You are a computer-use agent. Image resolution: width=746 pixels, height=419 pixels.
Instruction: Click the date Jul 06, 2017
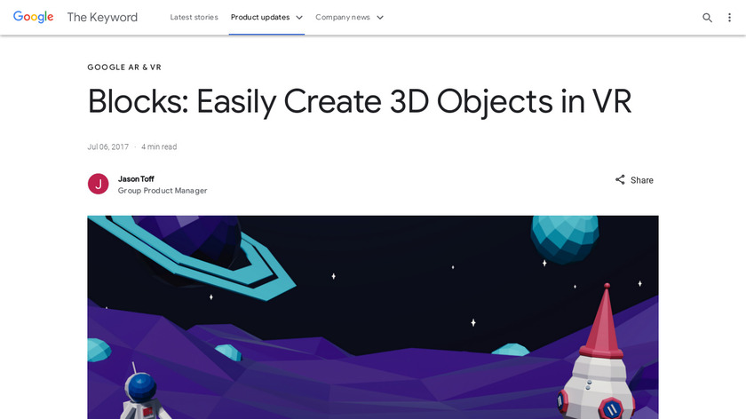pos(108,147)
